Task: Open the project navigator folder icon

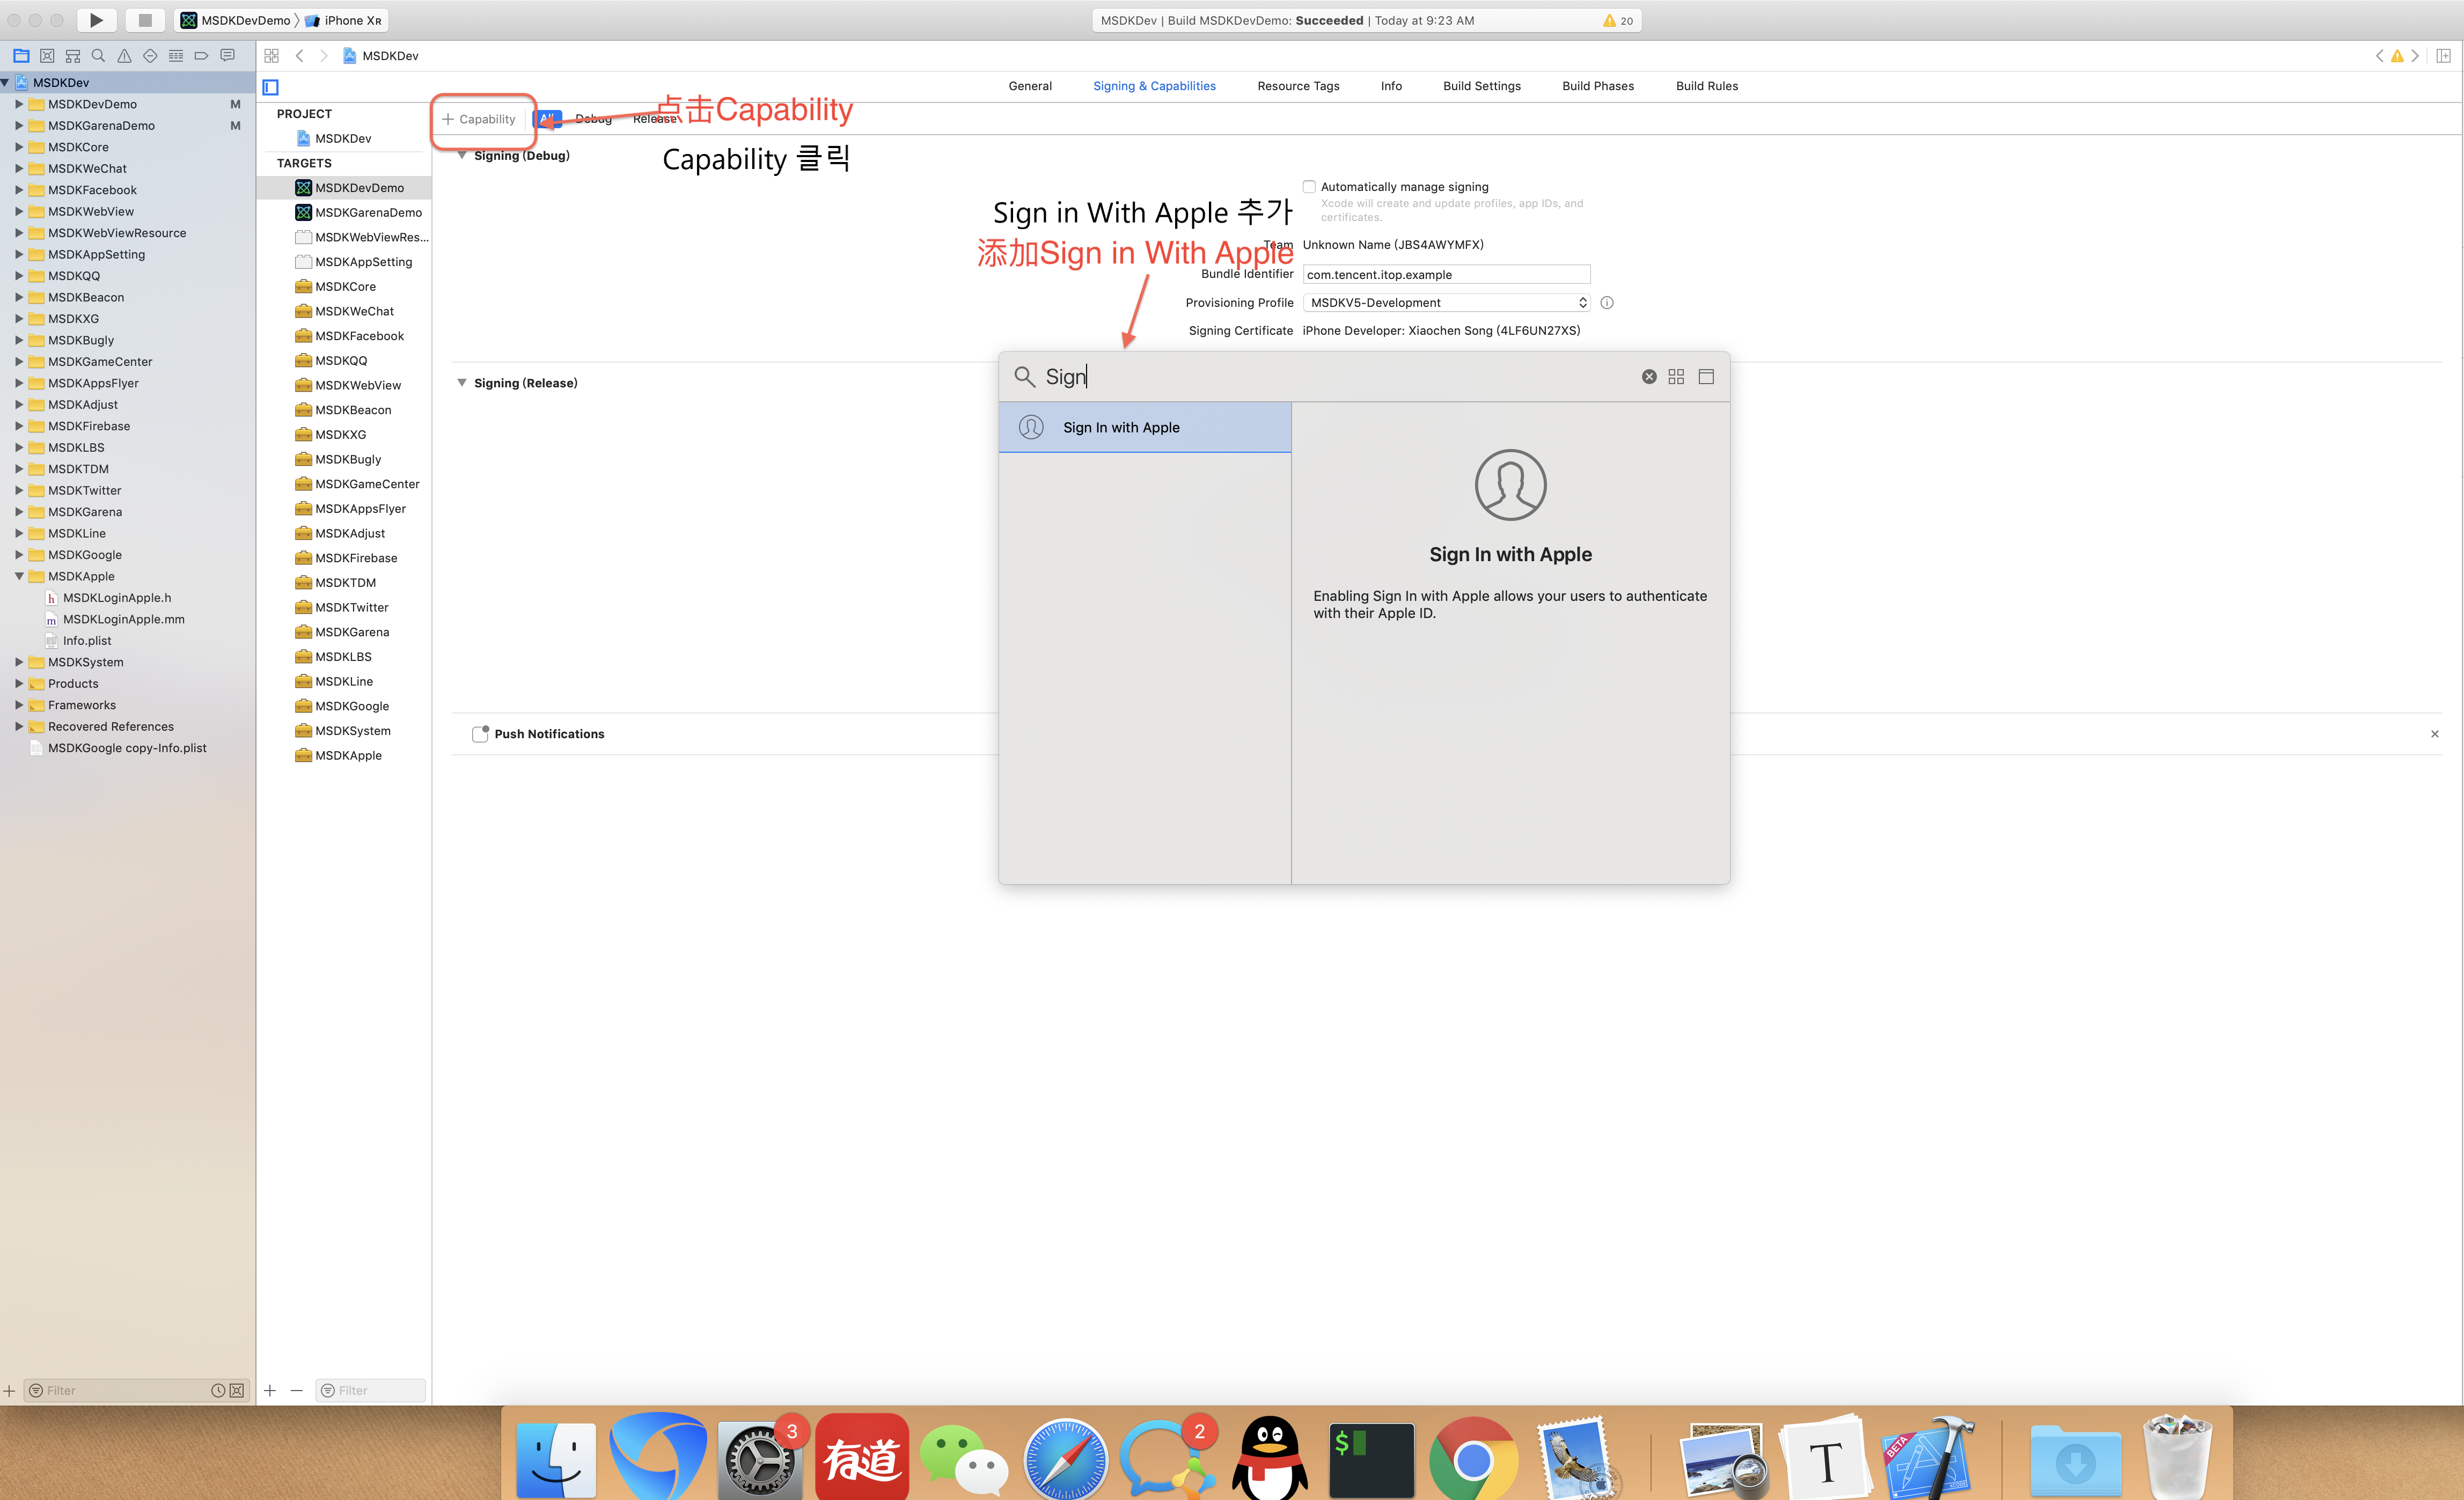Action: tap(21, 56)
